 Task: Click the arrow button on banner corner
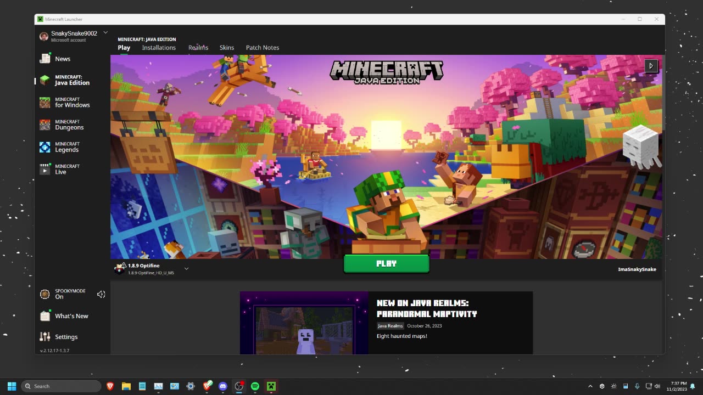click(651, 66)
